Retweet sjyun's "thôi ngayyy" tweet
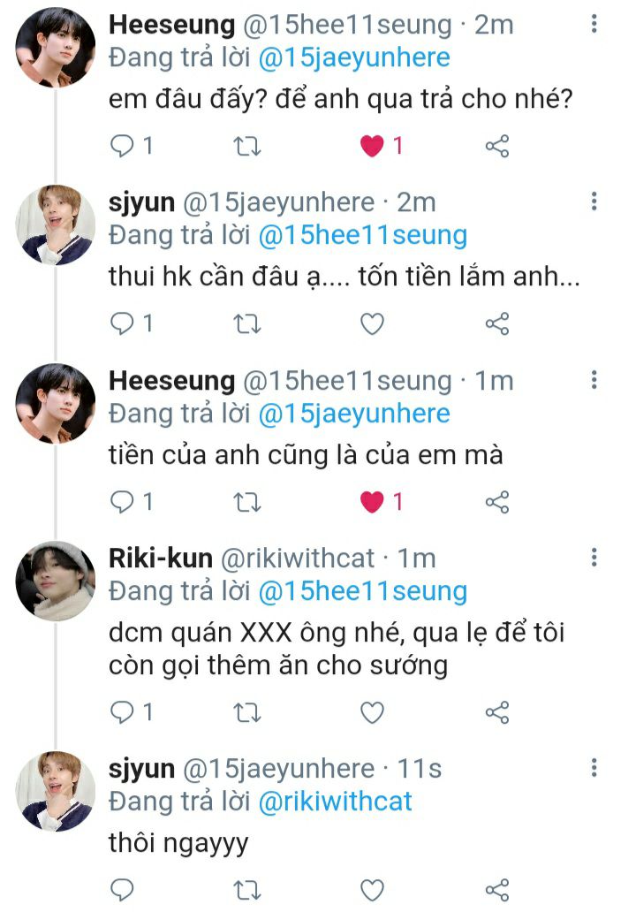 [247, 890]
